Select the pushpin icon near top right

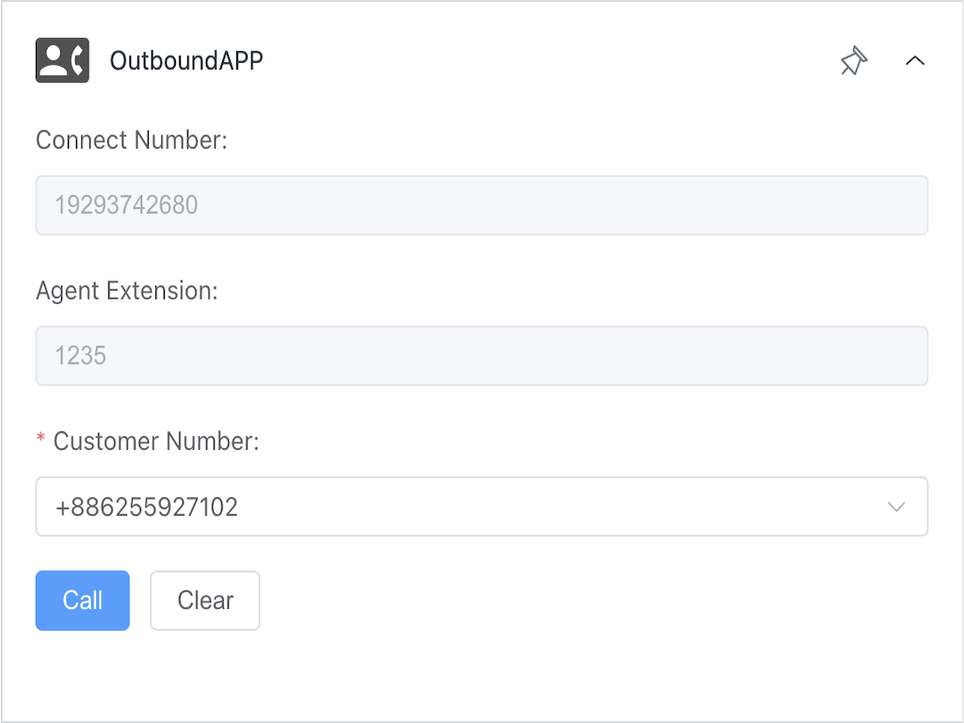click(853, 60)
